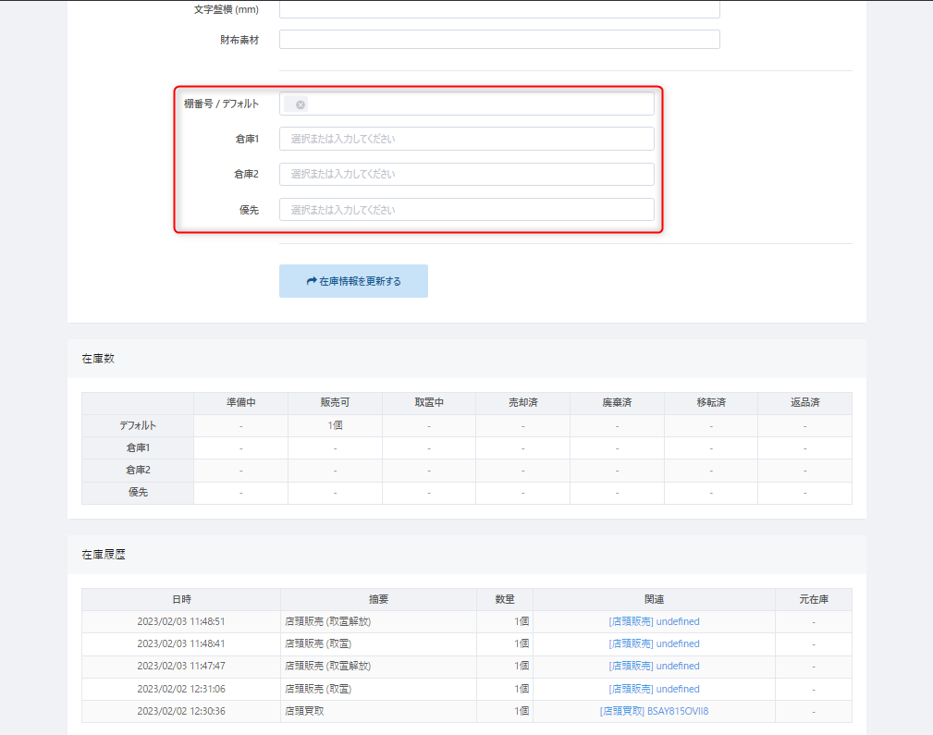Click the 店頭買取 summary cell
The image size is (933, 735).
pyautogui.click(x=378, y=711)
